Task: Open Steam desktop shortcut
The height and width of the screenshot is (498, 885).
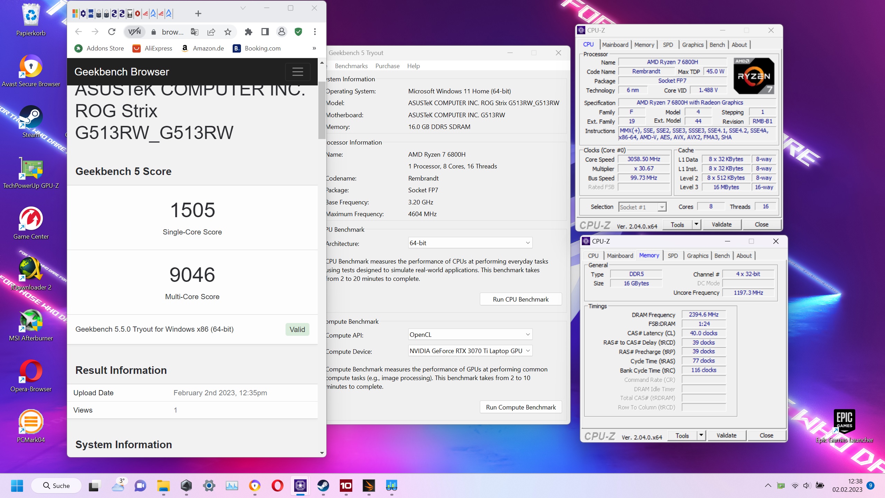Action: click(31, 121)
